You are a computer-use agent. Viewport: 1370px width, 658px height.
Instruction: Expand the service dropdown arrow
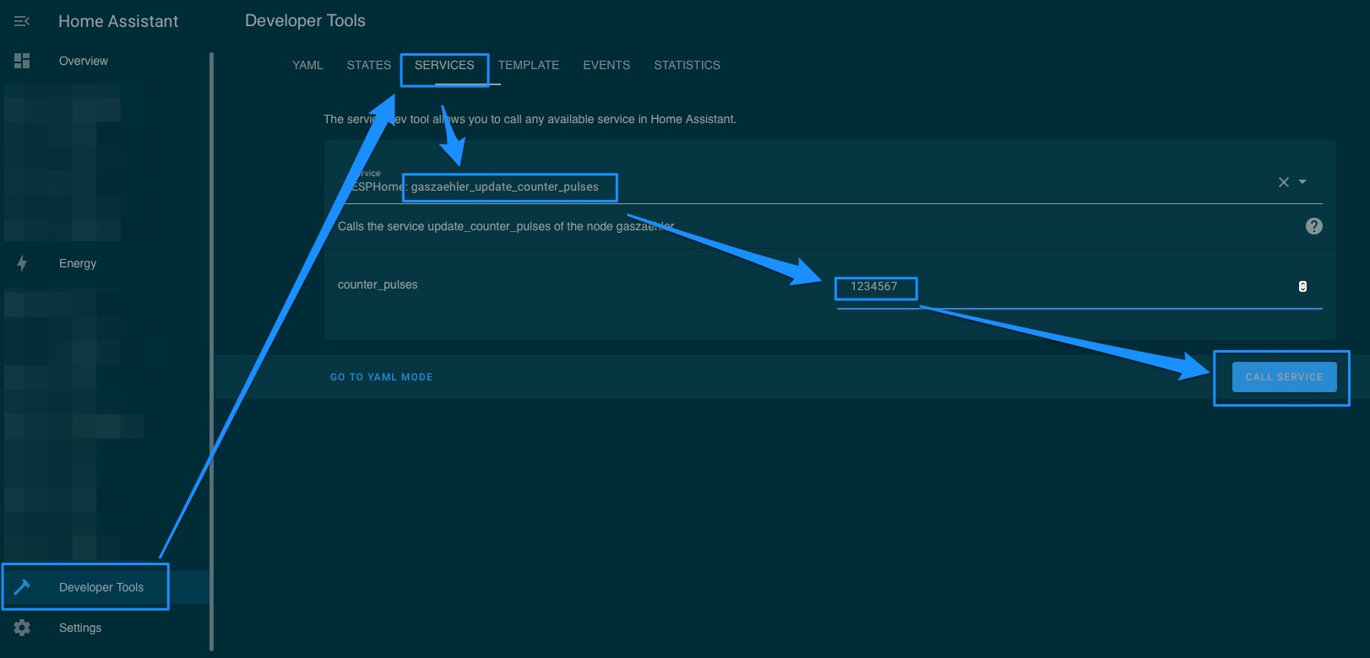pos(1302,182)
